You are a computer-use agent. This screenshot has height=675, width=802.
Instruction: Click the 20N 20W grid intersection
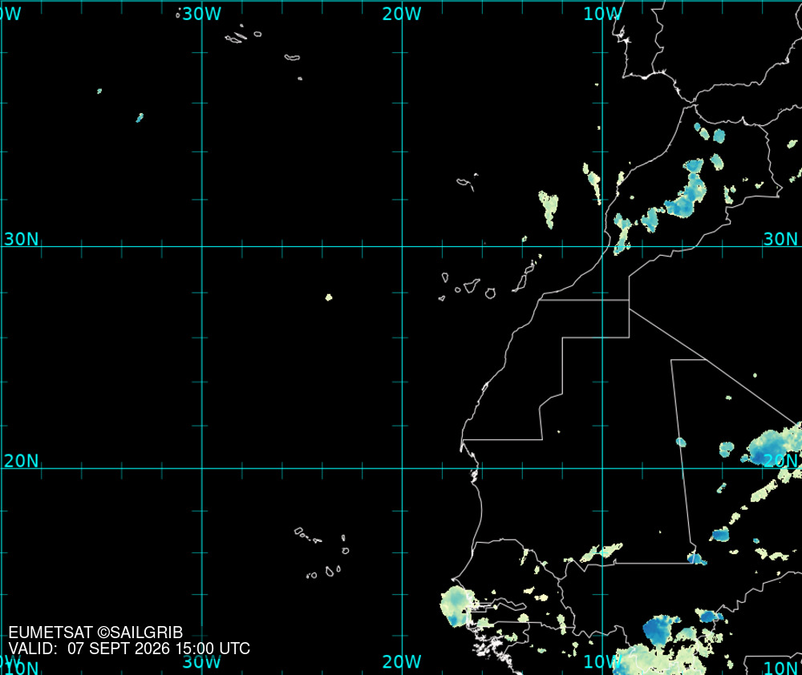[x=402, y=468]
